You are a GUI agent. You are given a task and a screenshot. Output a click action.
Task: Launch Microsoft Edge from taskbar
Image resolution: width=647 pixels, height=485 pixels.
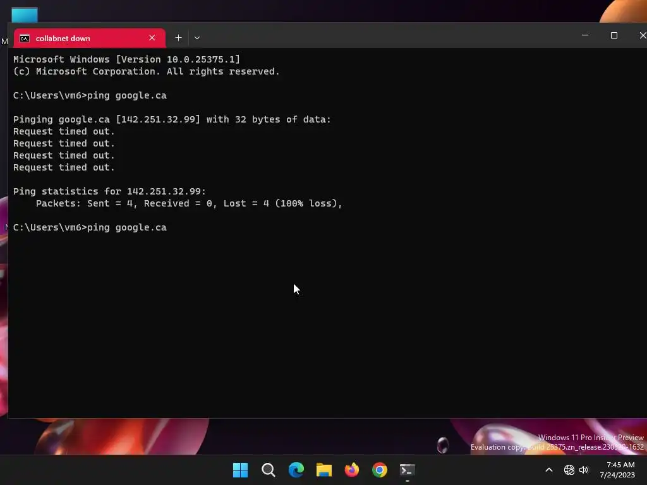click(x=296, y=470)
